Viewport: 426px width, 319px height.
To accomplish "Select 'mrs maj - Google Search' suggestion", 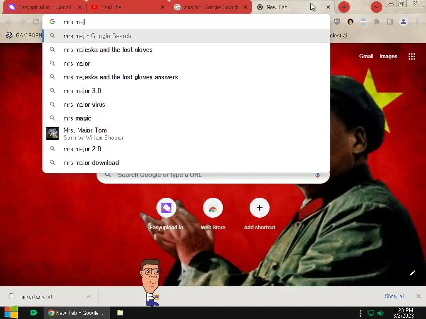I will pos(186,36).
